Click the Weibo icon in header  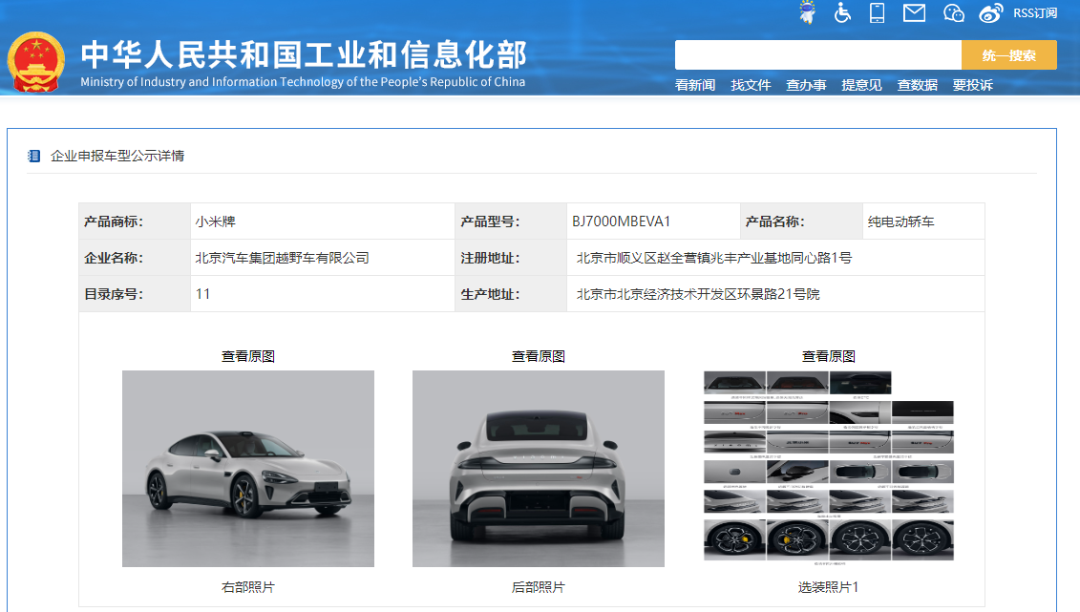pyautogui.click(x=992, y=12)
